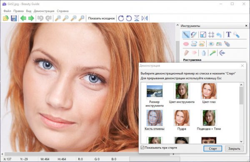Click the Закрыть button
This screenshot has height=162, width=250.
coord(234,148)
